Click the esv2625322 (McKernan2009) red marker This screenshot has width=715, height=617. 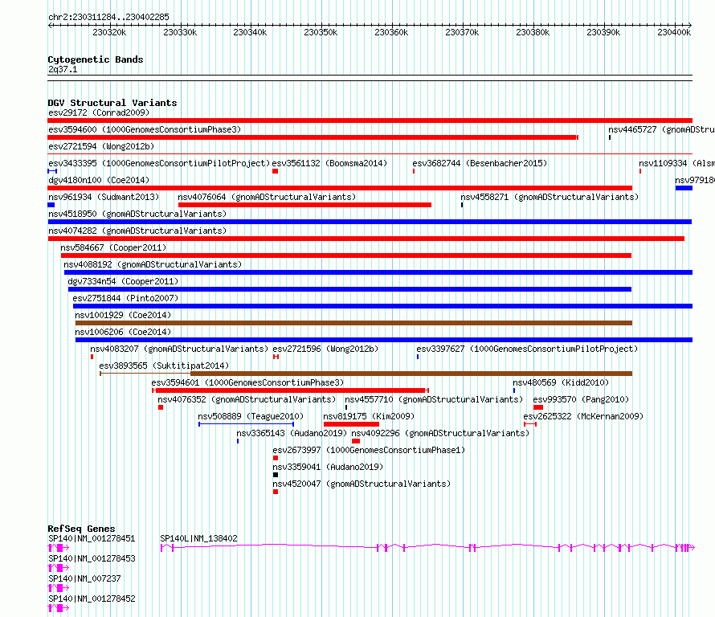point(530,424)
